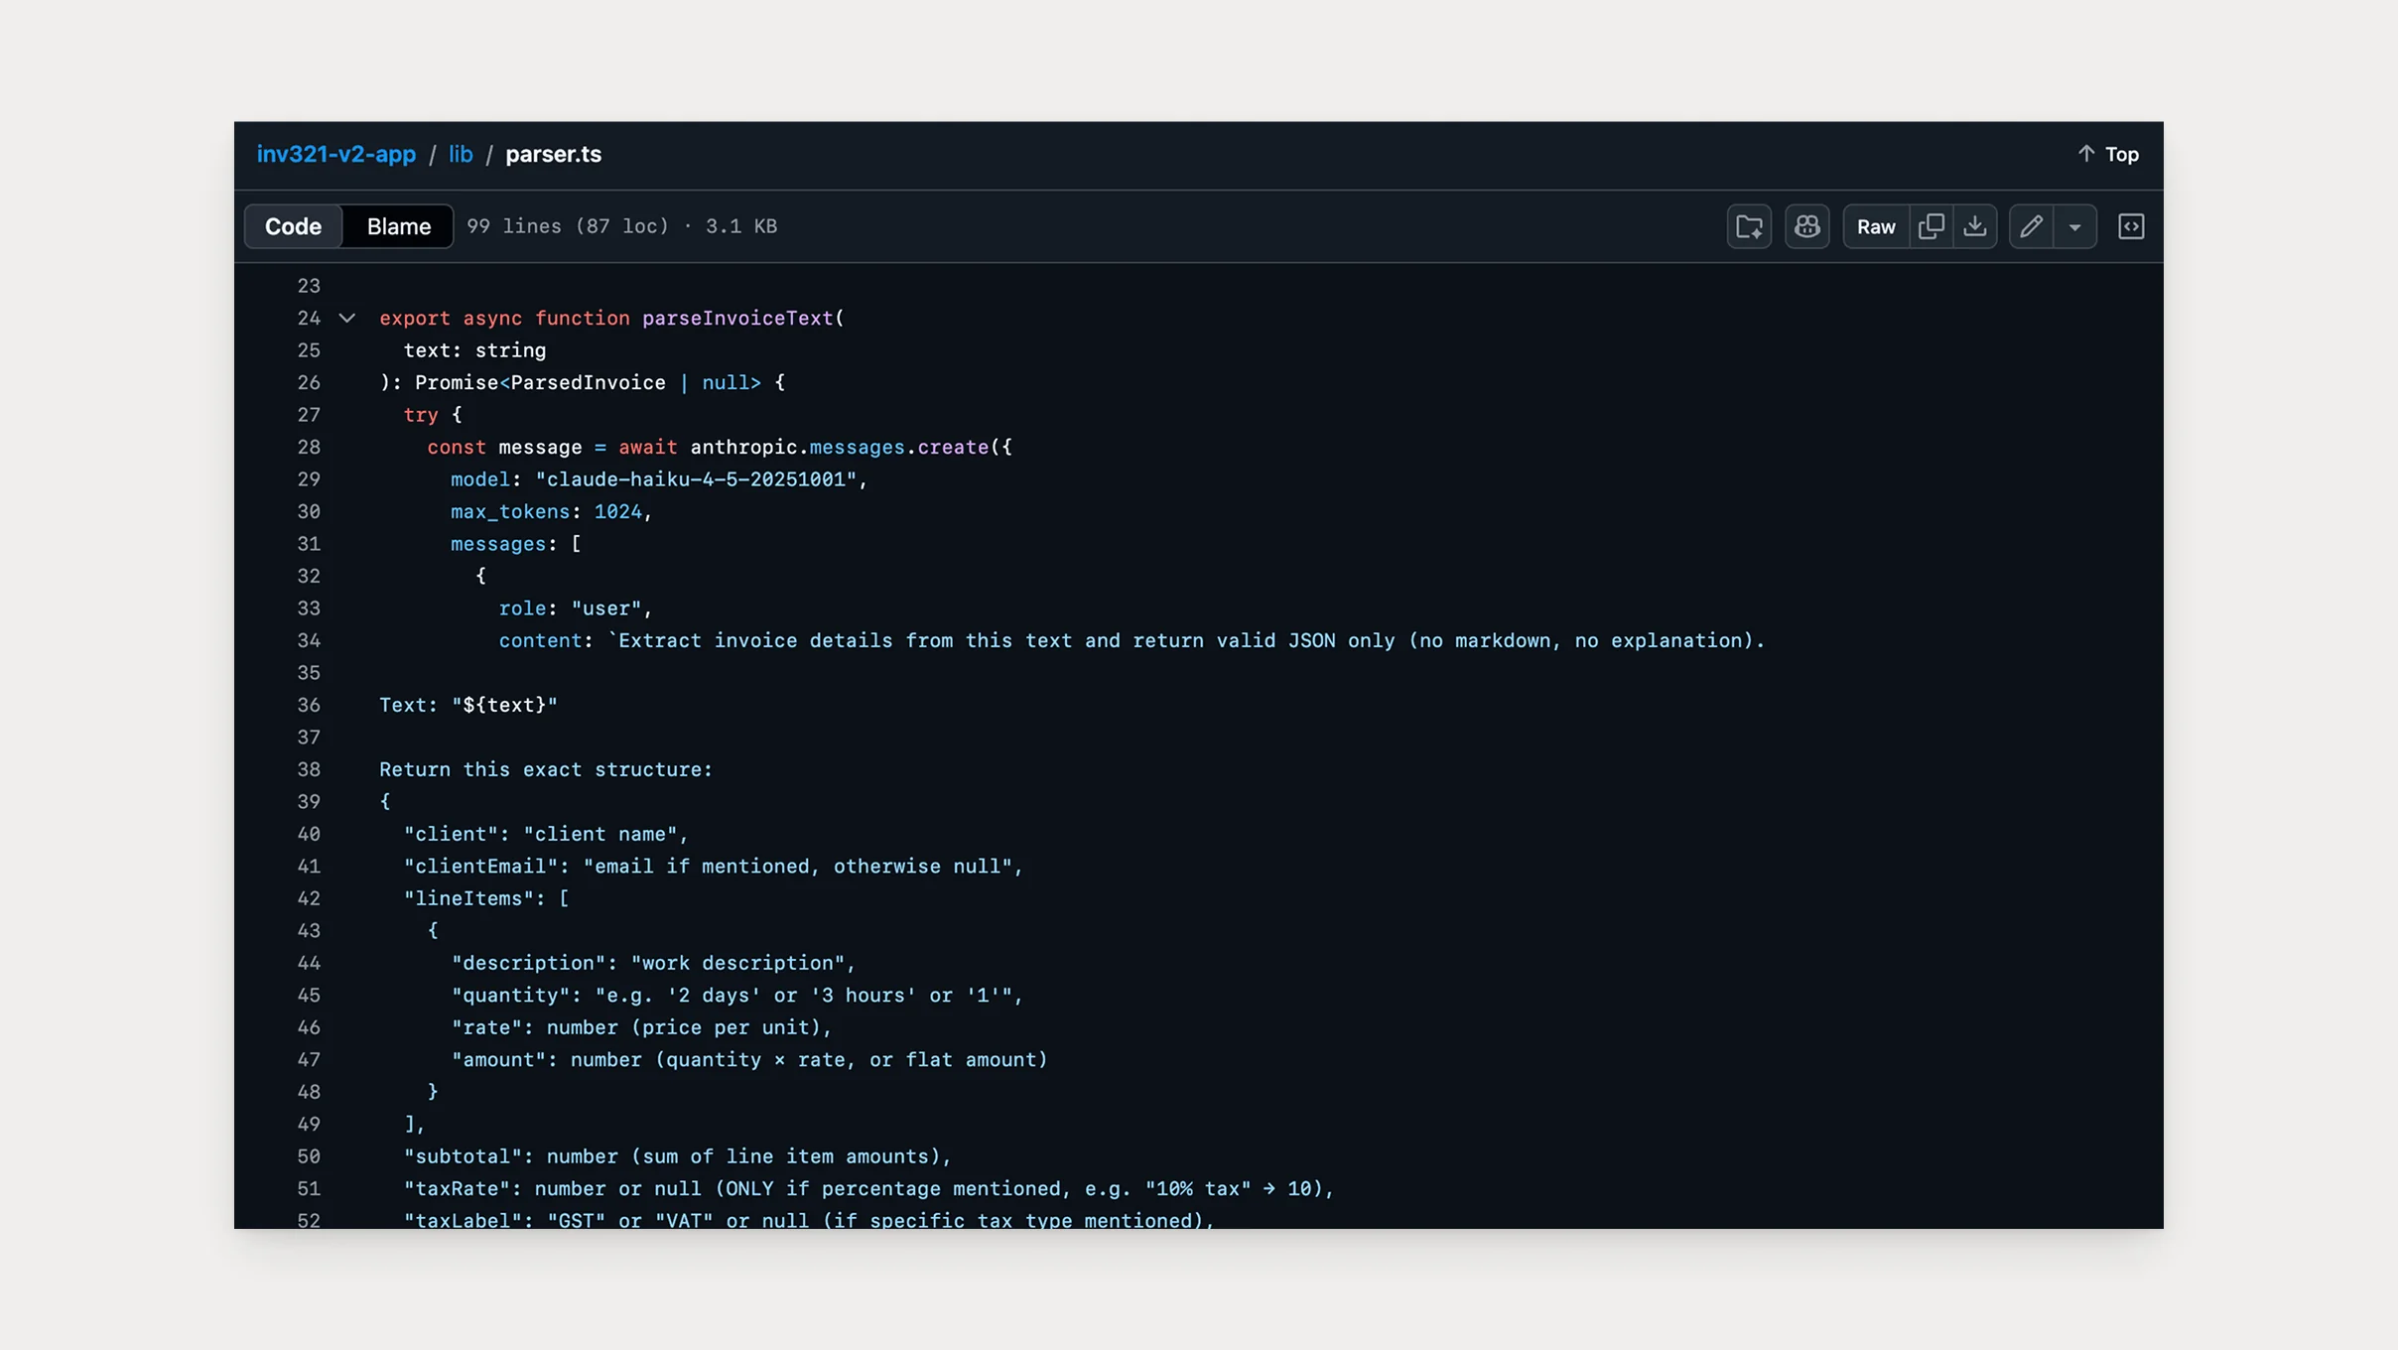Switch to the Blame view tab
The image size is (2398, 1350).
pyautogui.click(x=398, y=226)
